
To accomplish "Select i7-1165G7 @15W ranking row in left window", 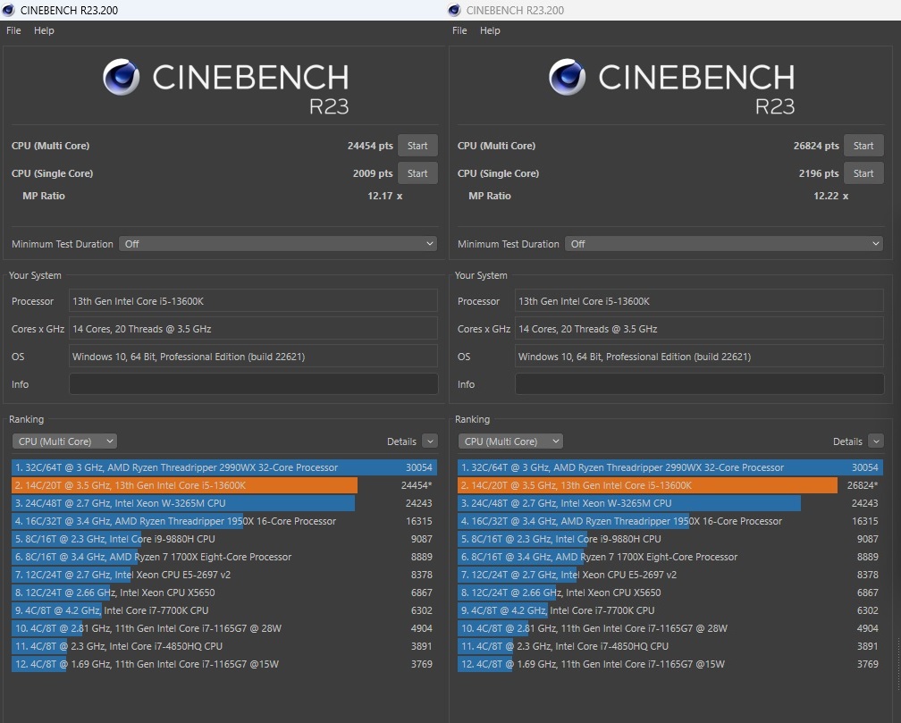I will [x=224, y=664].
